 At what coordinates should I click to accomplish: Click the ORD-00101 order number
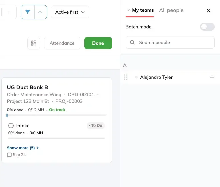81,95
